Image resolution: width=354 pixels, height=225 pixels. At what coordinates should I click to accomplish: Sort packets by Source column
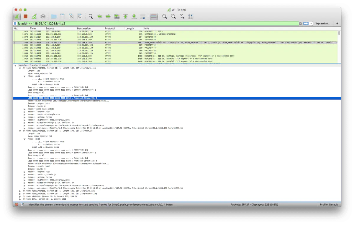click(60, 29)
